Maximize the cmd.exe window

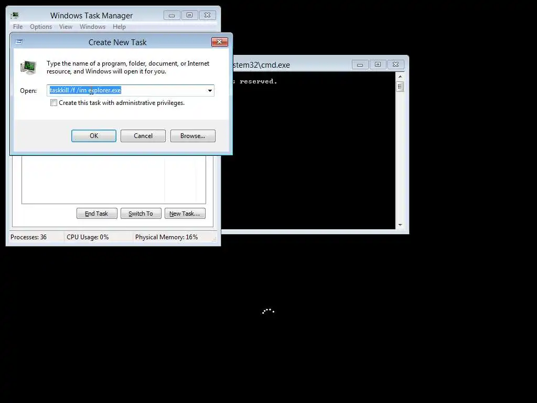point(378,65)
